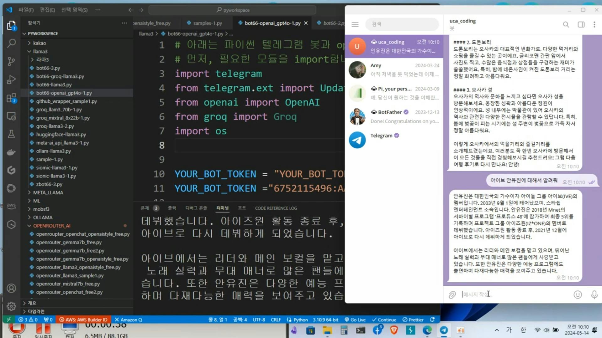The height and width of the screenshot is (338, 602).
Task: Open Telegram emoji picker
Action: [x=578, y=294]
